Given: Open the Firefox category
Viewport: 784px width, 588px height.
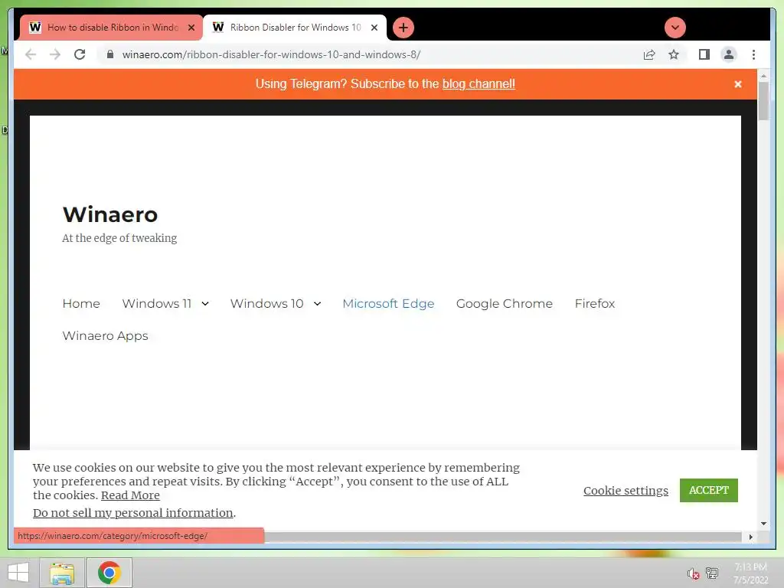Looking at the screenshot, I should point(594,303).
